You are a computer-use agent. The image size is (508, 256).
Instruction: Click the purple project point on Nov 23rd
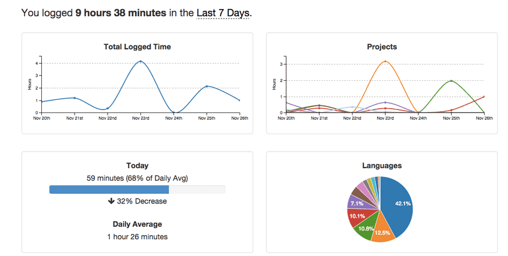click(385, 102)
